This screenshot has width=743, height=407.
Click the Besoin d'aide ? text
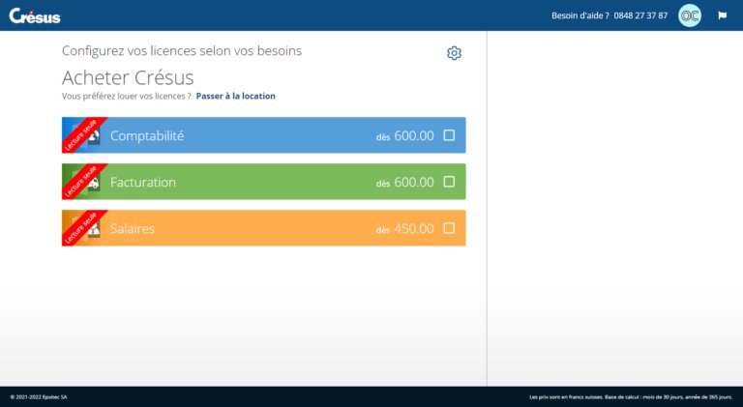(x=580, y=15)
